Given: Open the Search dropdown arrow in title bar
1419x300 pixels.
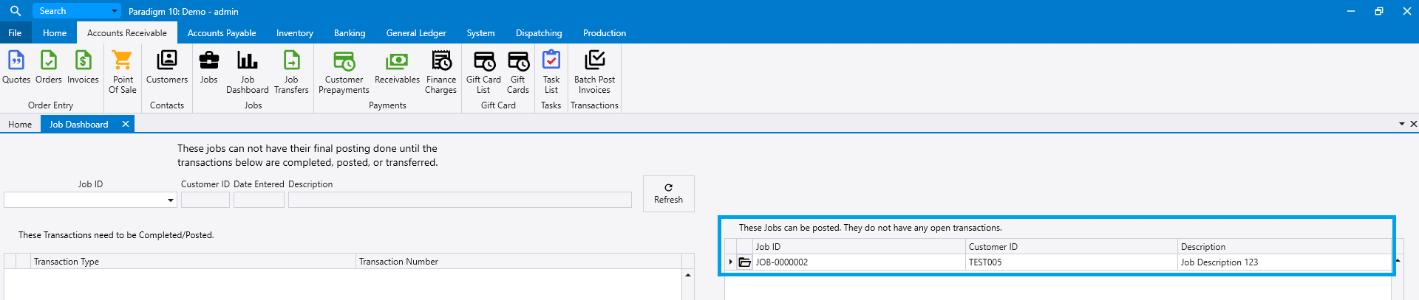Looking at the screenshot, I should (114, 11).
